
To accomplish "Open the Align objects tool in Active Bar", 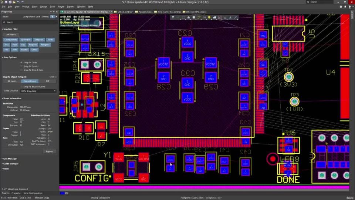I will coord(189,17).
